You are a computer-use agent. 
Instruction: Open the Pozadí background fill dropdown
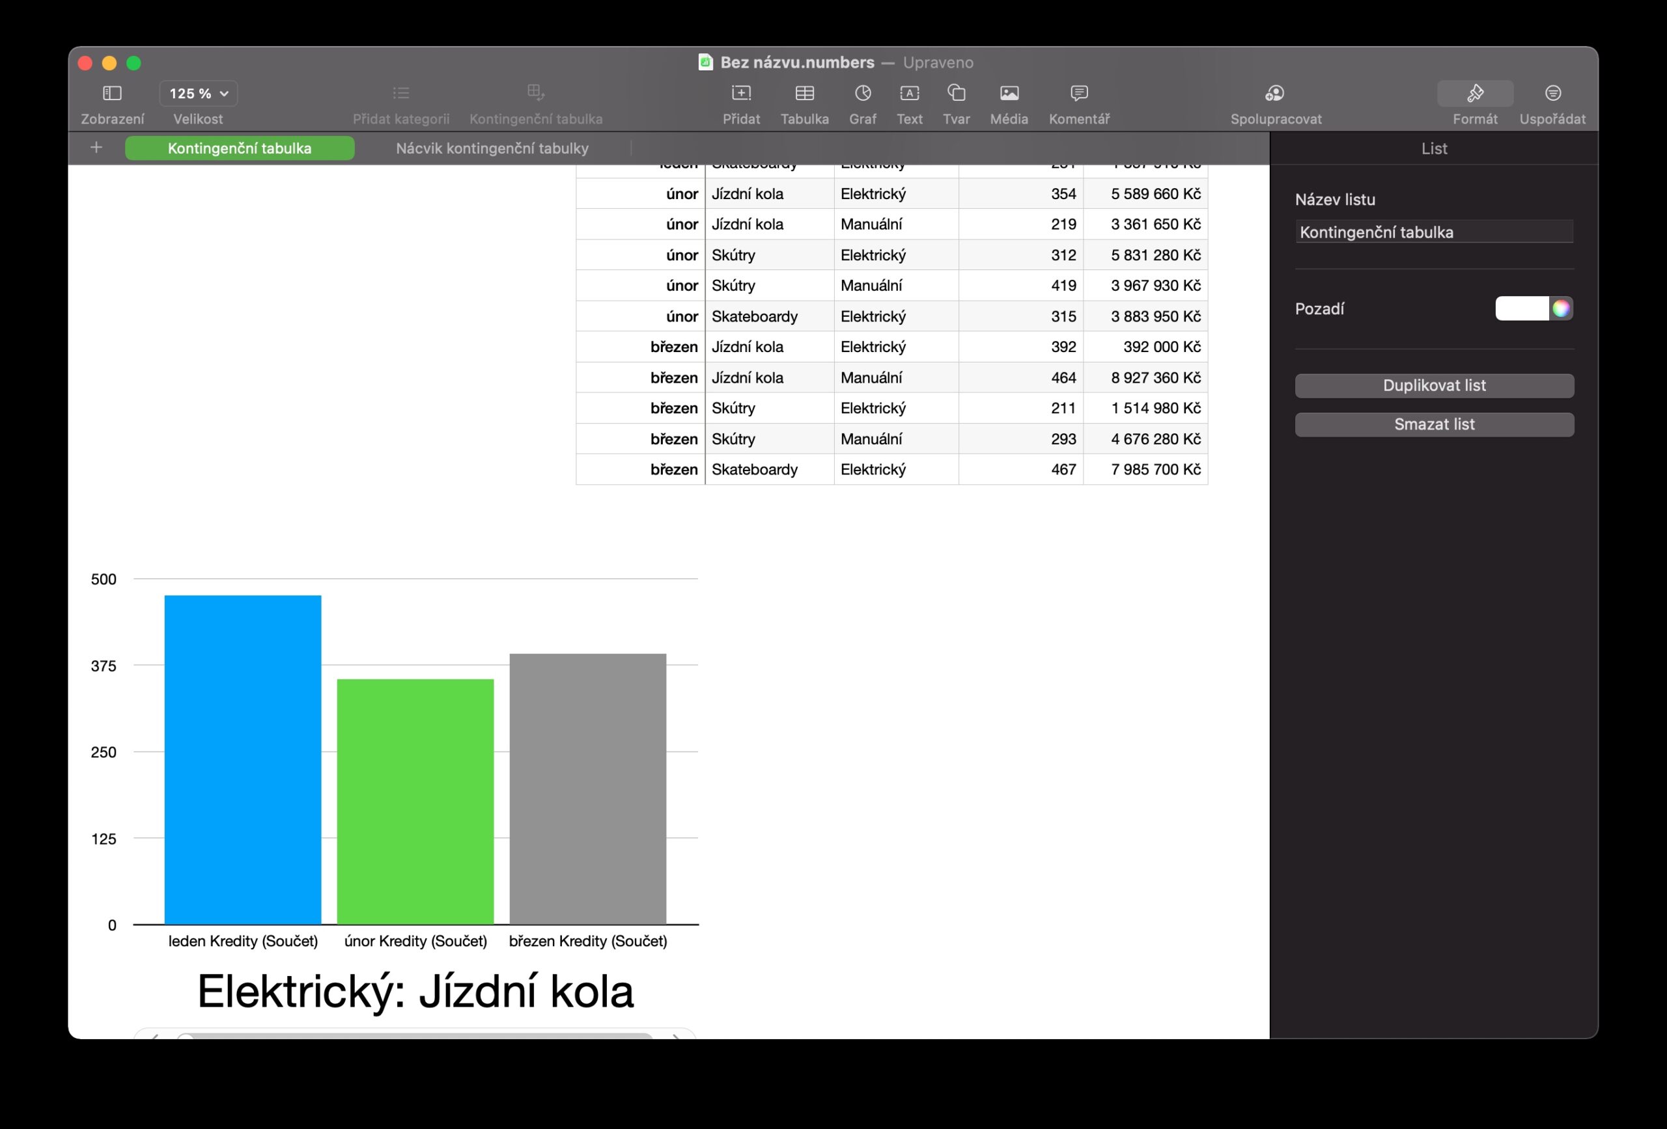click(1521, 309)
